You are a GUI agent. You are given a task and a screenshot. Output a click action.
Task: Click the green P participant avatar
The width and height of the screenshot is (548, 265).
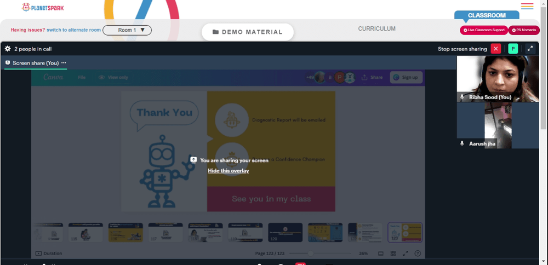pyautogui.click(x=513, y=49)
